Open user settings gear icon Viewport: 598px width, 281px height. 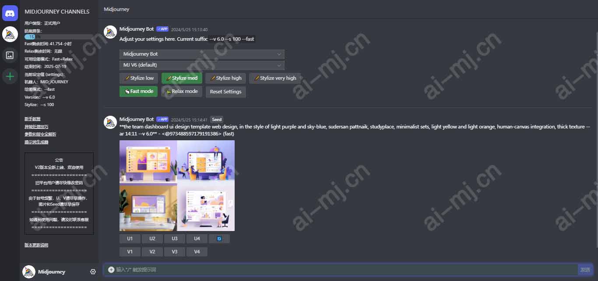tap(93, 272)
